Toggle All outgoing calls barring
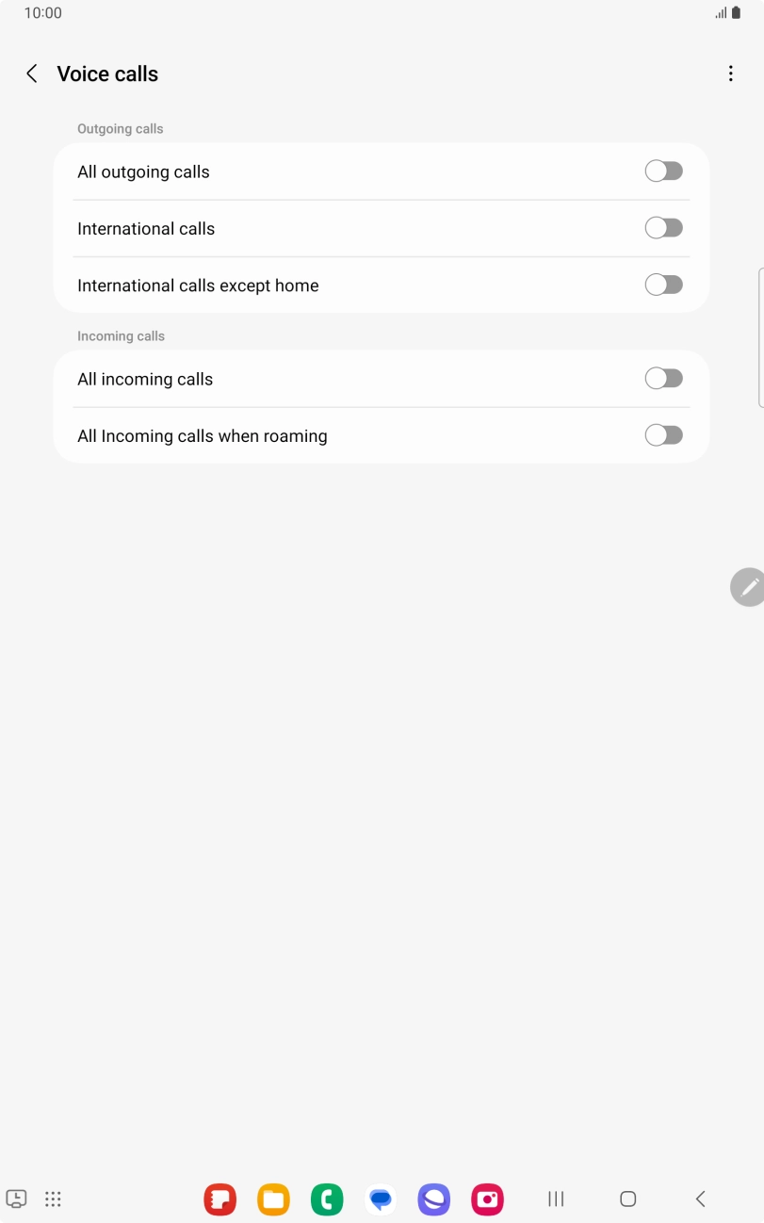This screenshot has width=764, height=1223. (663, 171)
